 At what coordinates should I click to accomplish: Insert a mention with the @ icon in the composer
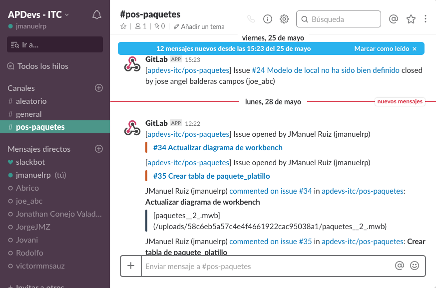click(x=400, y=266)
